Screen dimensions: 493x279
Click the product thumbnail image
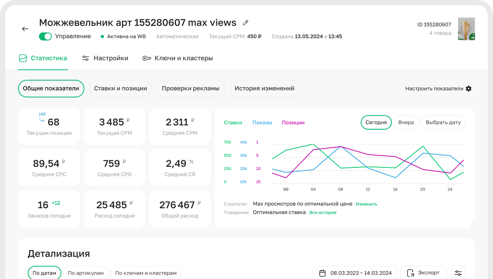466,29
